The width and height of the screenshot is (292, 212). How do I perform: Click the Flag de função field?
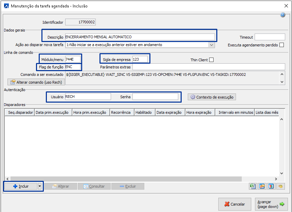(x=73, y=67)
